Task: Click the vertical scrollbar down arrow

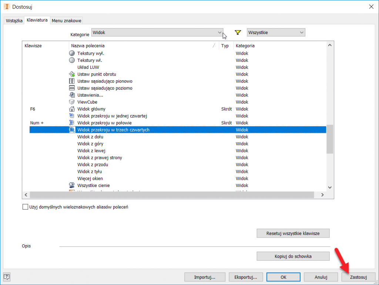Action: [330, 187]
